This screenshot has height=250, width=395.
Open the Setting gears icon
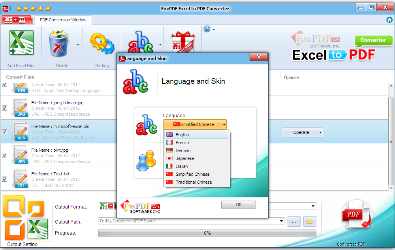(102, 43)
